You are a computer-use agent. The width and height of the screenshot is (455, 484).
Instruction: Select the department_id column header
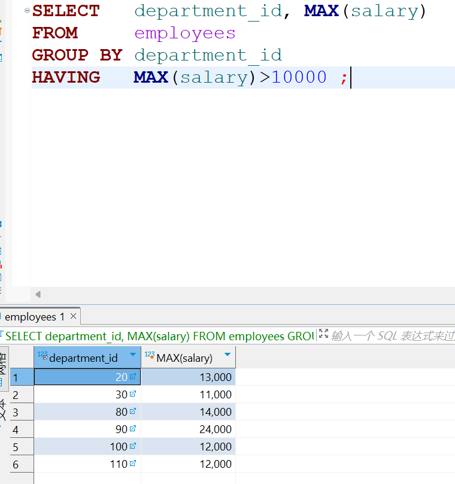click(83, 358)
